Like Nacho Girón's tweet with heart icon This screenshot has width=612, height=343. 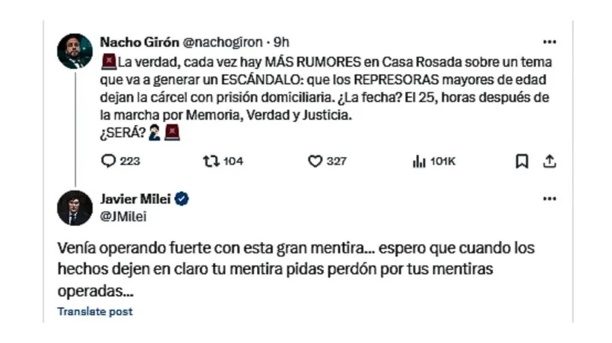point(315,161)
